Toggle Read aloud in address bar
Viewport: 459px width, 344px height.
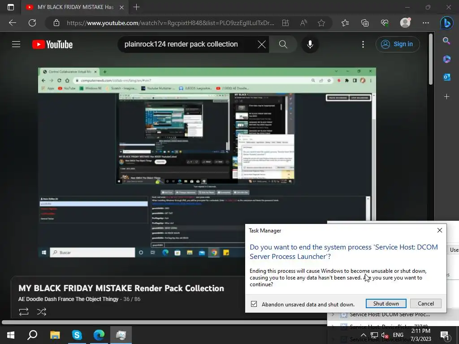(x=303, y=23)
